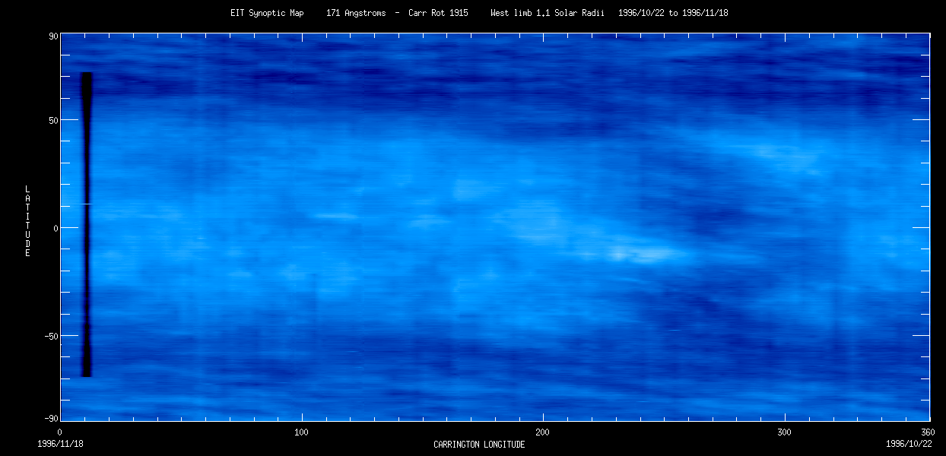
Task: Click the "Carr Rot 1915" rotation label
Action: click(x=438, y=13)
